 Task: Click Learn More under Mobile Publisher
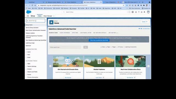[x=100, y=78]
